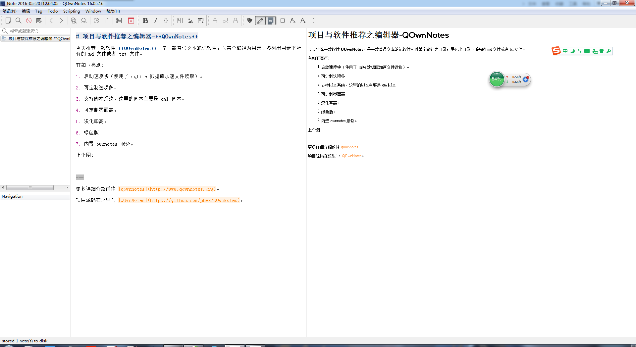The width and height of the screenshot is (636, 347).
Task: Create a new note with the page icon
Action: tap(8, 21)
